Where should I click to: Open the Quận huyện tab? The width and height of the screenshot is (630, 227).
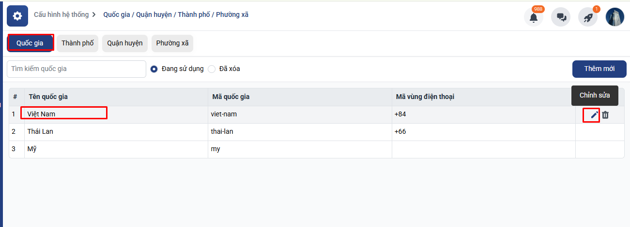pyautogui.click(x=125, y=43)
